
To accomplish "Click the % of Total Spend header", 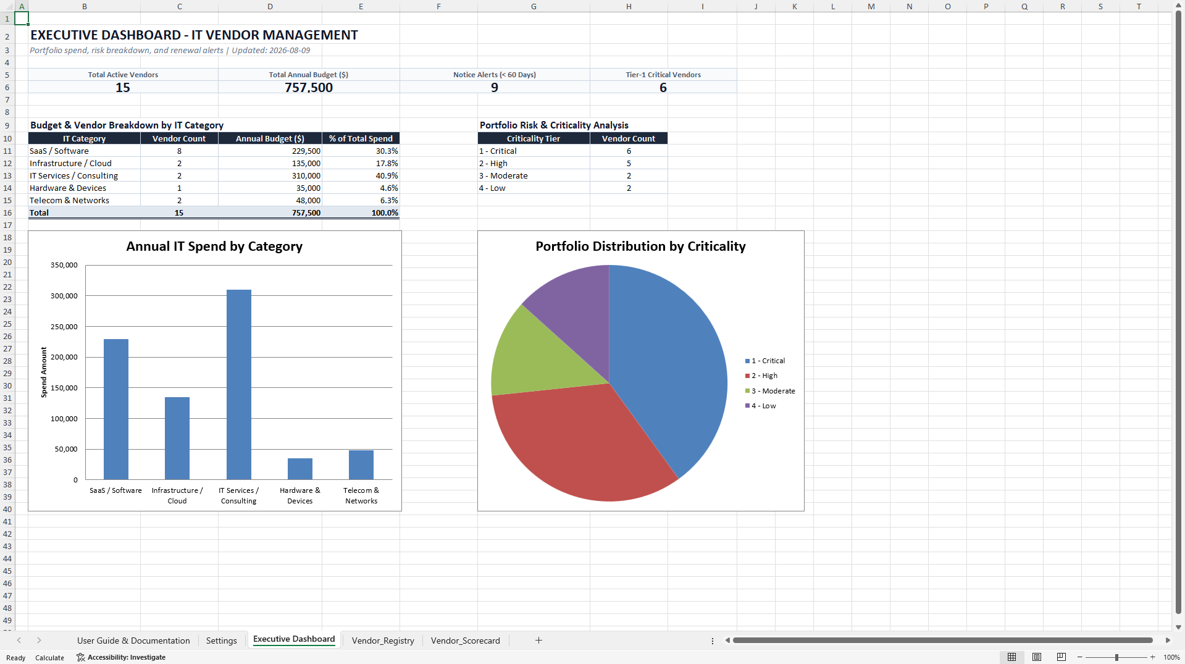I will (x=361, y=138).
